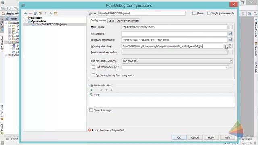Open Edit menu in main window
The width and height of the screenshot is (258, 145).
coord(10,8)
